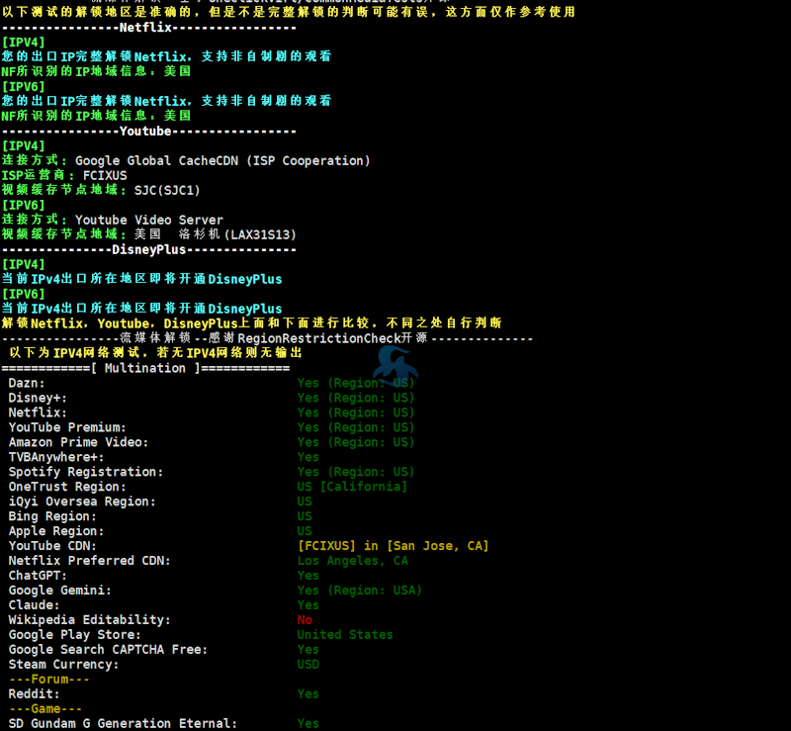Click 'Steam Currency:' label

[x=63, y=665]
